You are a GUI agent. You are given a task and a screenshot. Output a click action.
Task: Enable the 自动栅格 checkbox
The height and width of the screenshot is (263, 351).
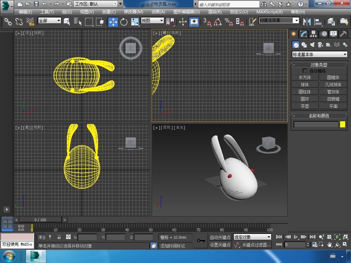(x=305, y=71)
